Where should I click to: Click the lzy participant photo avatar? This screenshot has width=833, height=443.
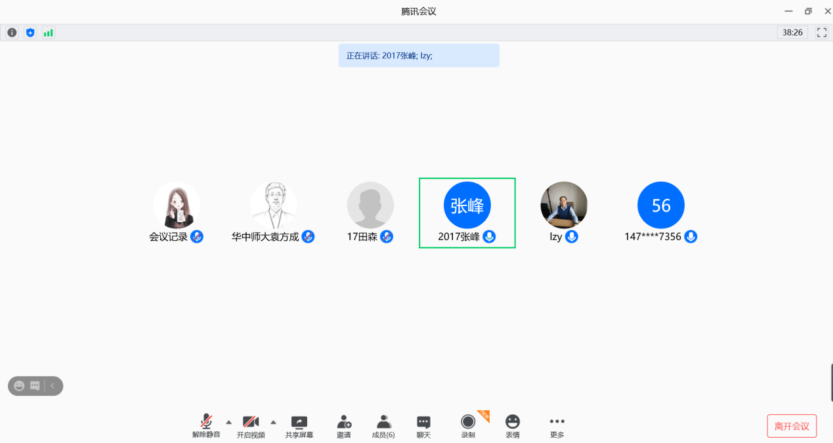pyautogui.click(x=563, y=205)
